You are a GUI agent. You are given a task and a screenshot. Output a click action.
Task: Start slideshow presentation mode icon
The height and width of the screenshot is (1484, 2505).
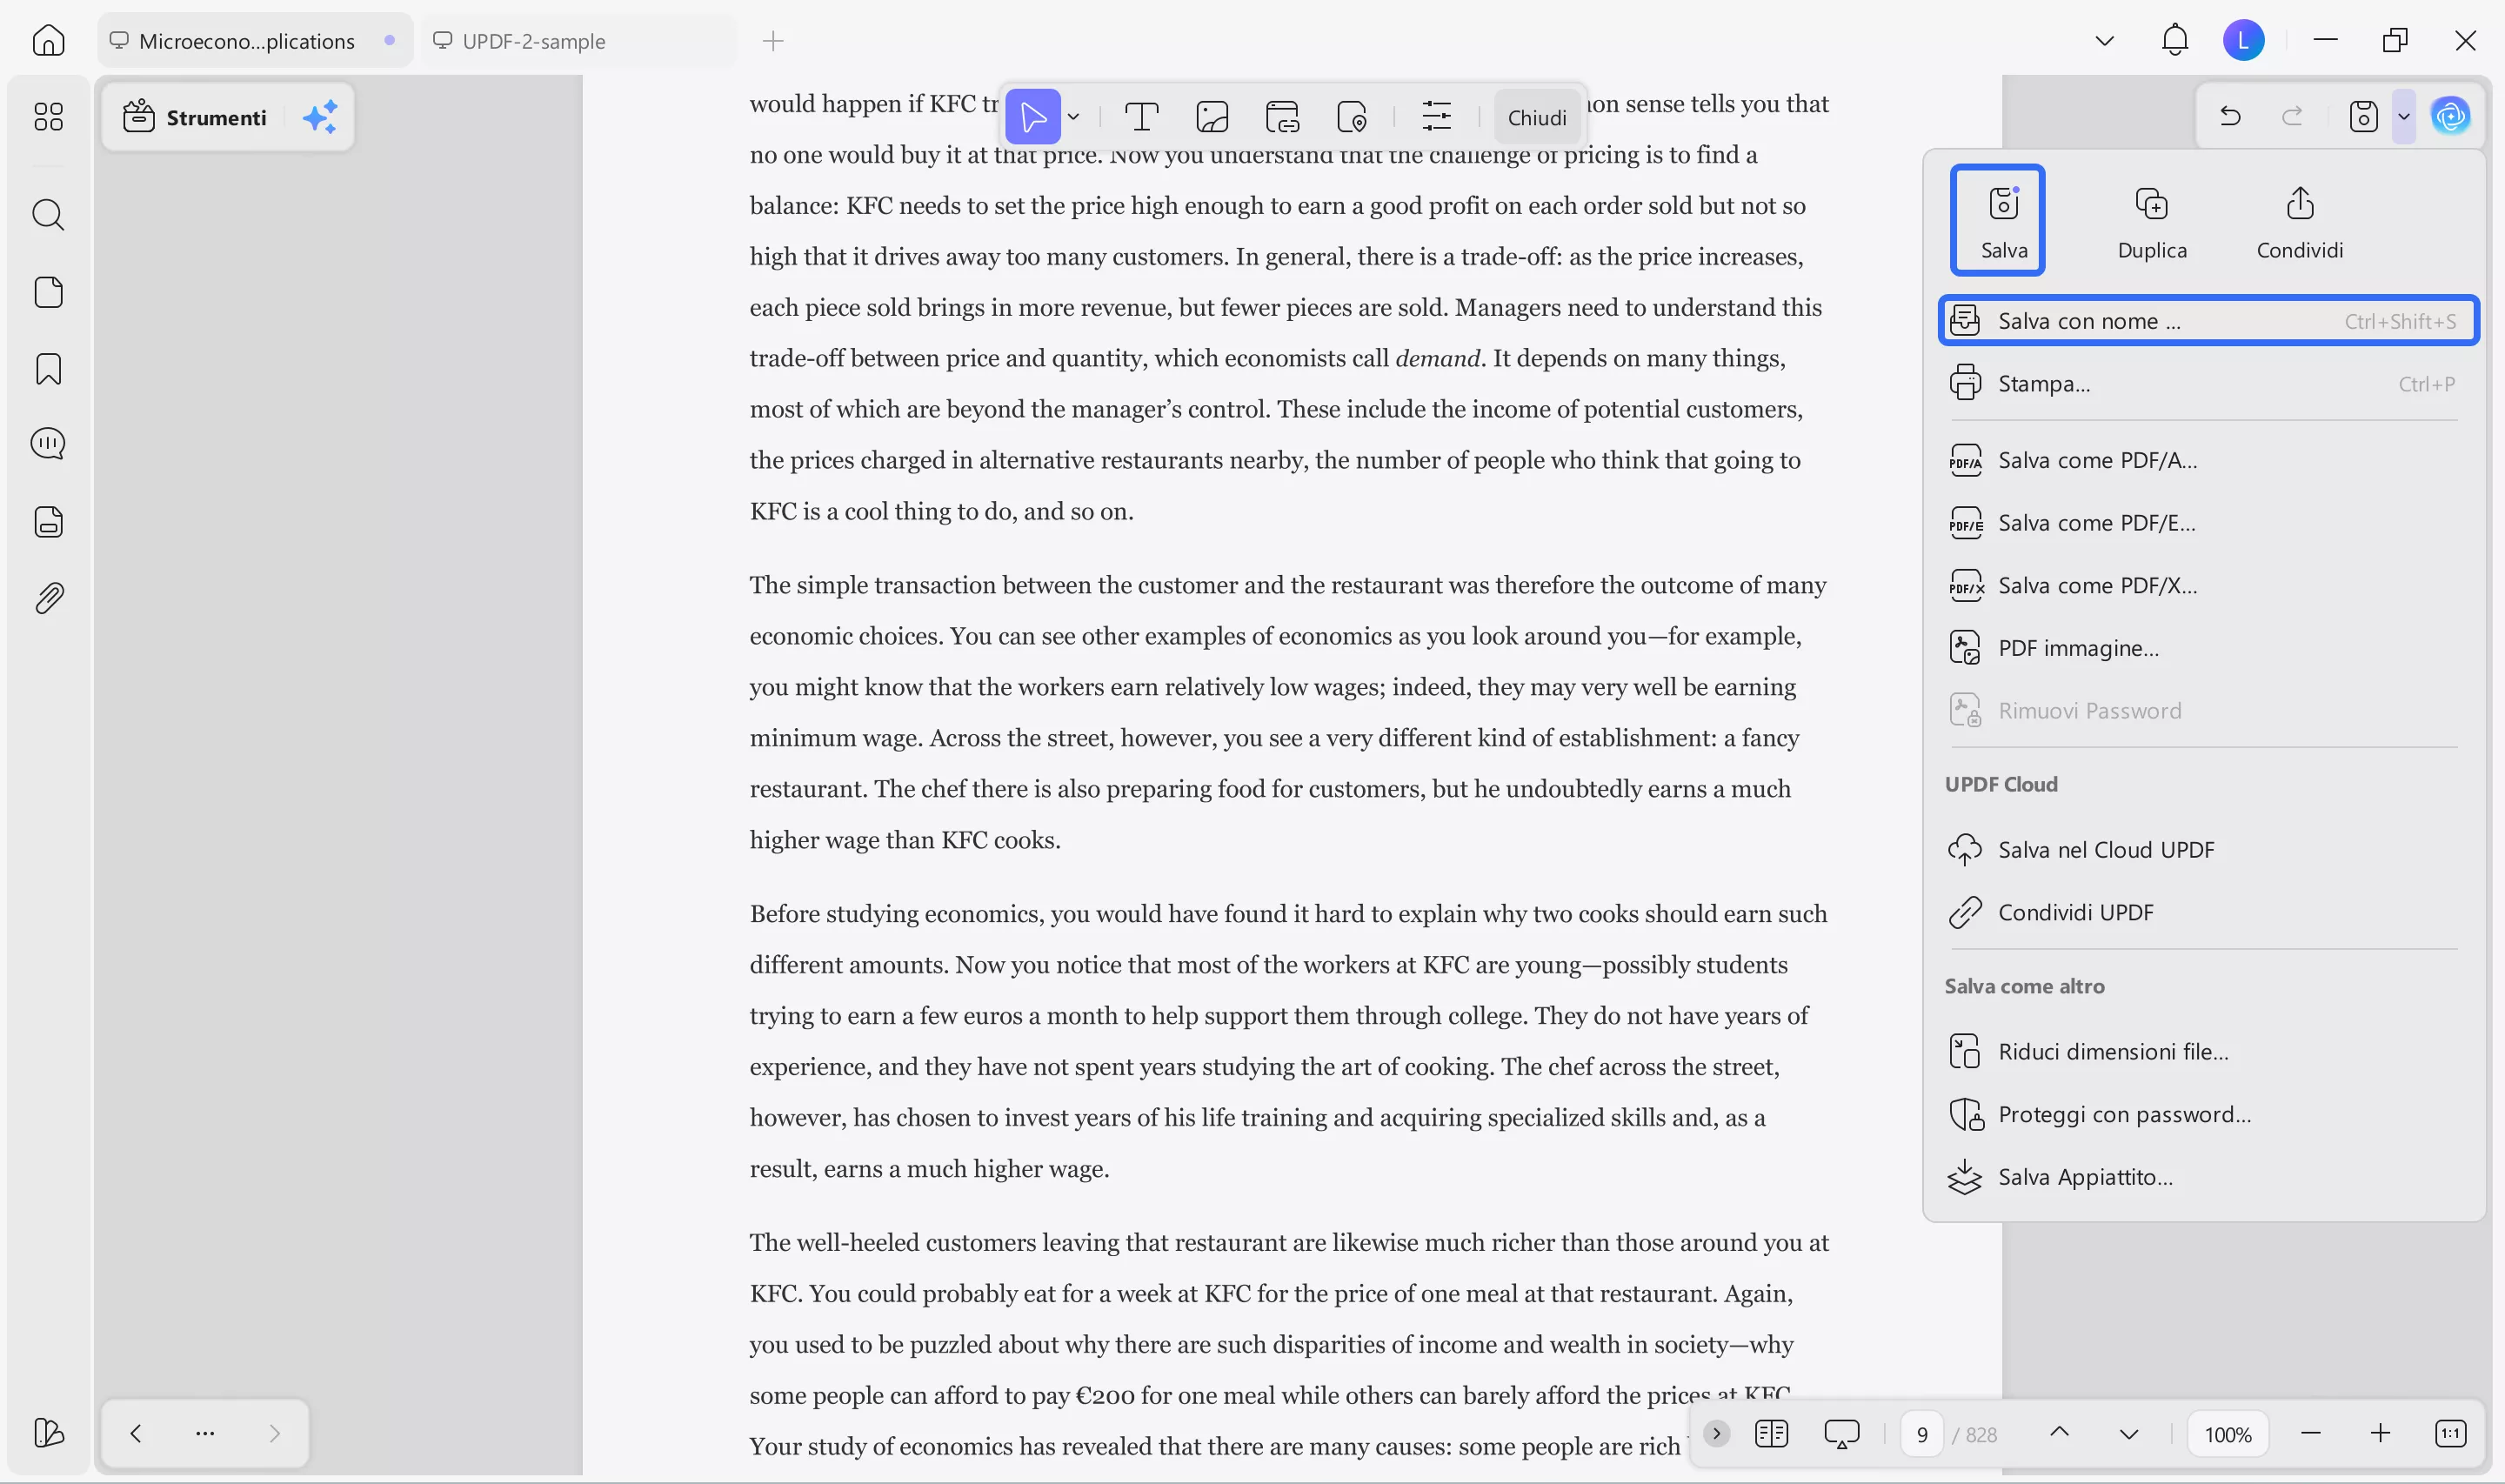click(x=1841, y=1433)
